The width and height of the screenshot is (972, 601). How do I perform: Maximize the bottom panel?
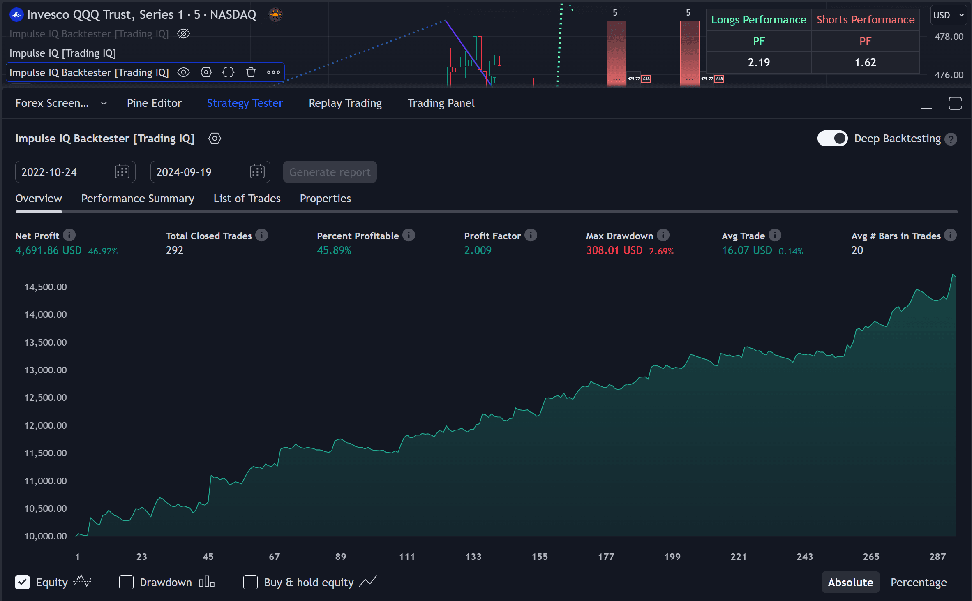click(x=955, y=104)
